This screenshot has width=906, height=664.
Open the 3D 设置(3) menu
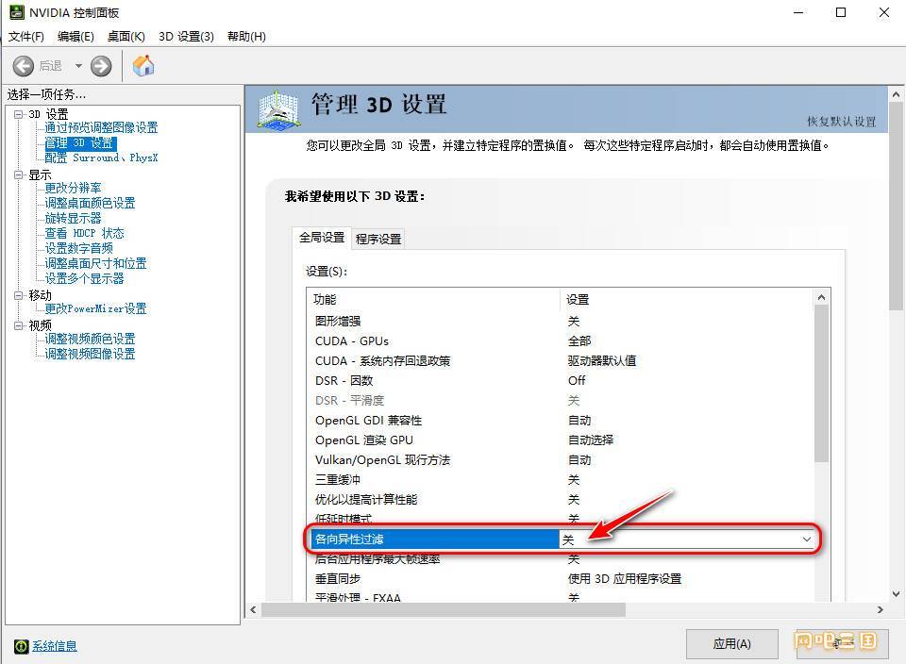click(186, 37)
